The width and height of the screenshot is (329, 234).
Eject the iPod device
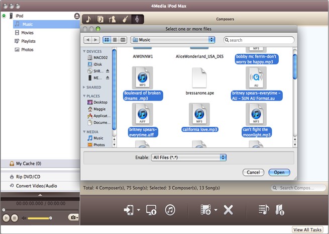(77, 16)
